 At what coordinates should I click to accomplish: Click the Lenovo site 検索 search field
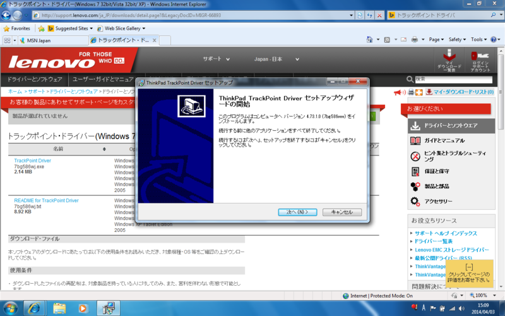pos(453,80)
